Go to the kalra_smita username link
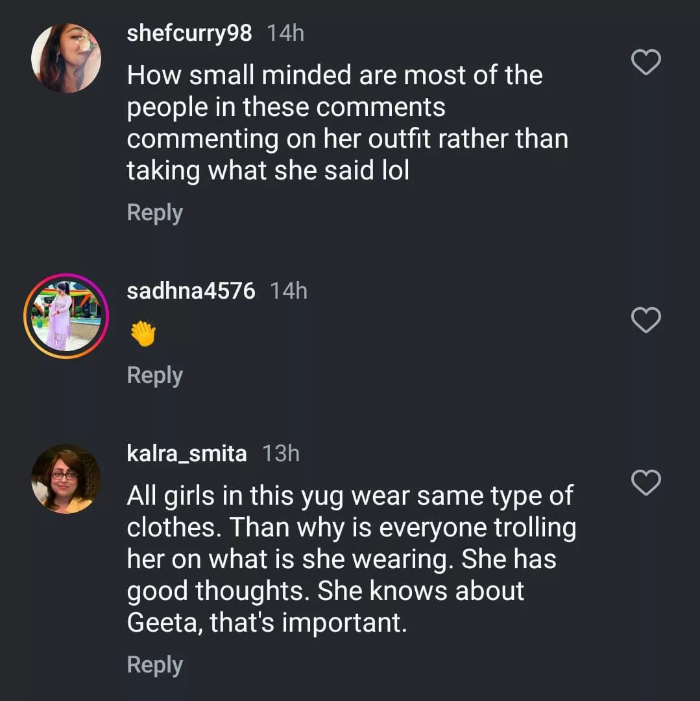Screen dimensions: 700x701 [187, 454]
